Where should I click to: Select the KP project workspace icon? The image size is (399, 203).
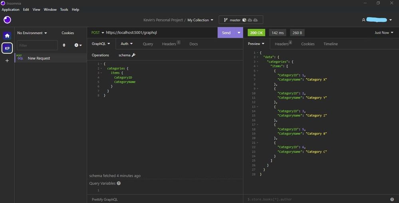(7, 48)
